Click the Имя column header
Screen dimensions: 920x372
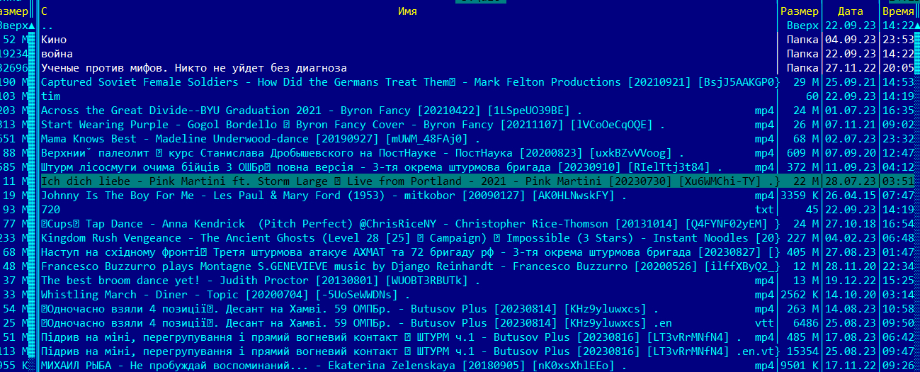click(407, 11)
